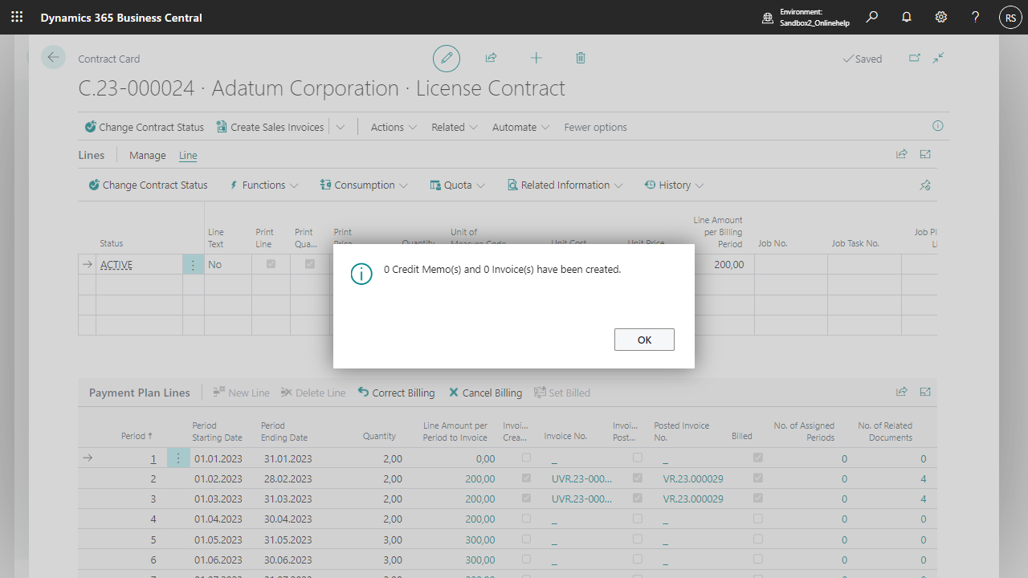
Task: Open the Related Information dropdown
Action: tap(565, 185)
